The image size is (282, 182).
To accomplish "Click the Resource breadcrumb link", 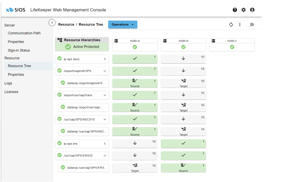I will click(66, 24).
